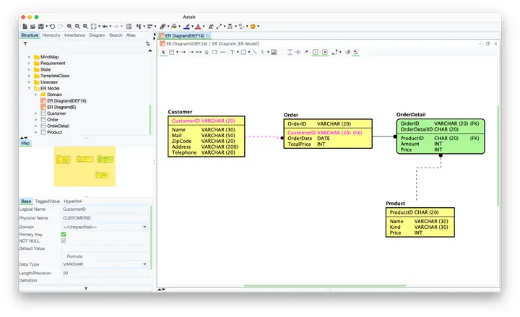Open the fill color bucket tool
Screen dimensions: 520x317
[x=174, y=26]
